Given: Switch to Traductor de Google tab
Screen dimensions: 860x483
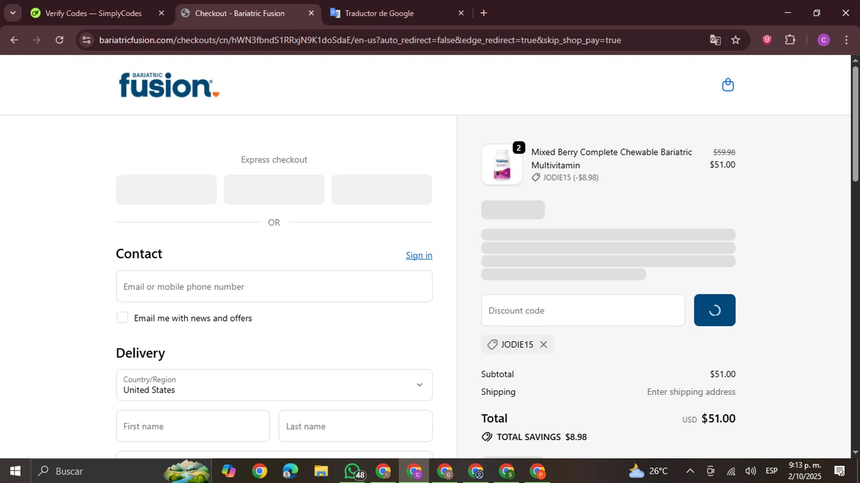Looking at the screenshot, I should click(x=380, y=13).
